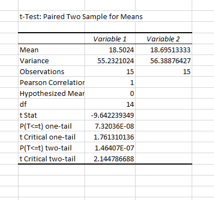Select t Critical one-tail value 1.761310136

pos(110,137)
